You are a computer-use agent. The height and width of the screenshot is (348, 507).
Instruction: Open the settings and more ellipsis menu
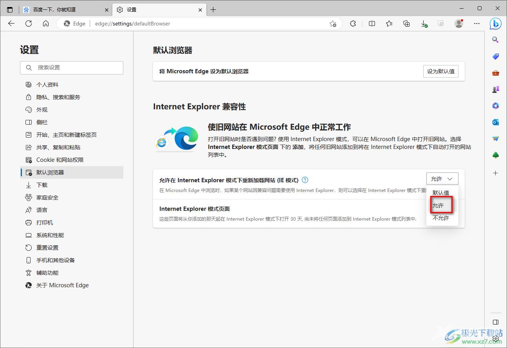tap(476, 24)
